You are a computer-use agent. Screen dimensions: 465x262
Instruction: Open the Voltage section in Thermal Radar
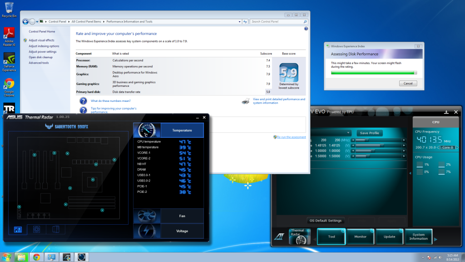click(182, 231)
